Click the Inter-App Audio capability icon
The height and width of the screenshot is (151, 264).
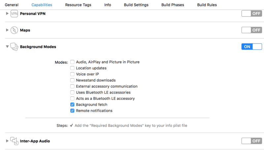[14, 141]
